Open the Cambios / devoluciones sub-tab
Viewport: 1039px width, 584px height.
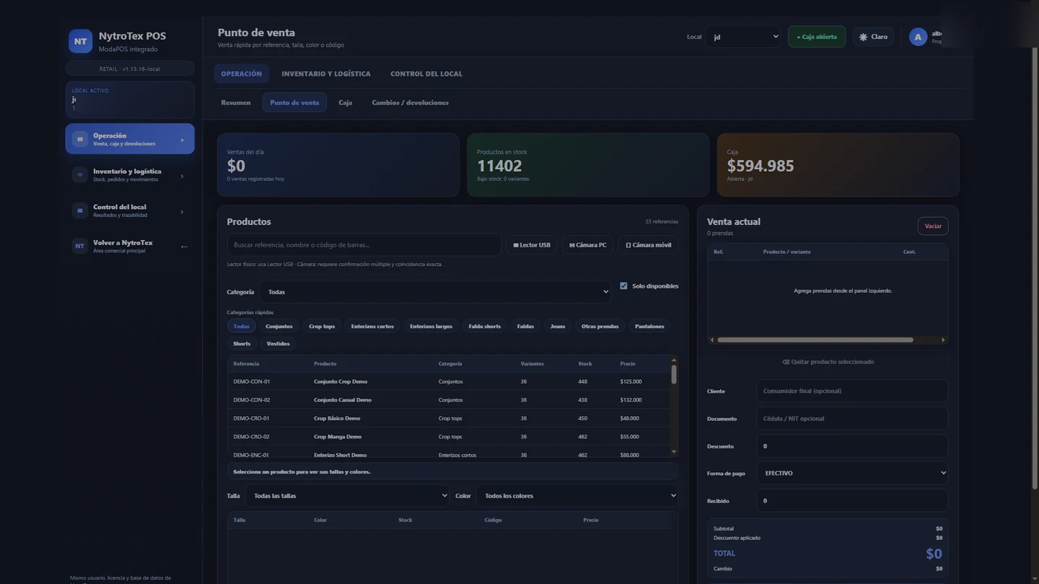[410, 102]
